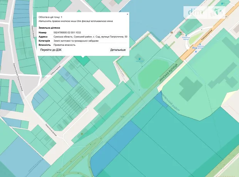Click the 'Земельна ділянка' heading in popup

click(x=49, y=28)
